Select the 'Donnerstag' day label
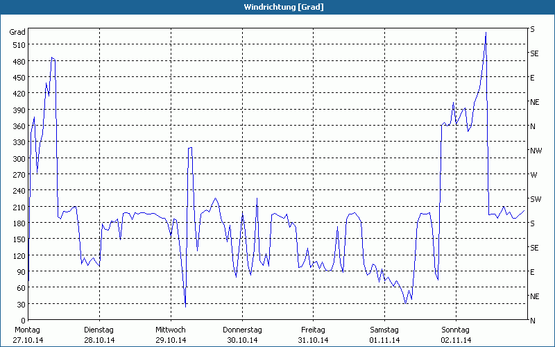Screen dimensions: 555x347 pyautogui.click(x=242, y=330)
